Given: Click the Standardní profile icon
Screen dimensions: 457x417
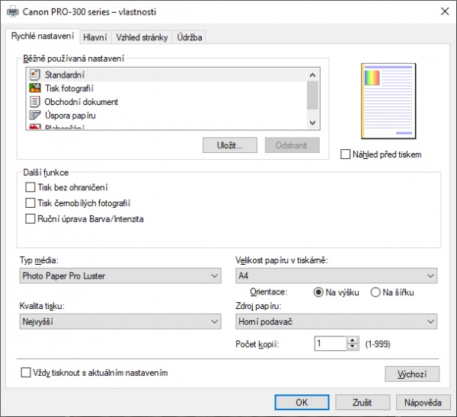Looking at the screenshot, I should [x=35, y=75].
